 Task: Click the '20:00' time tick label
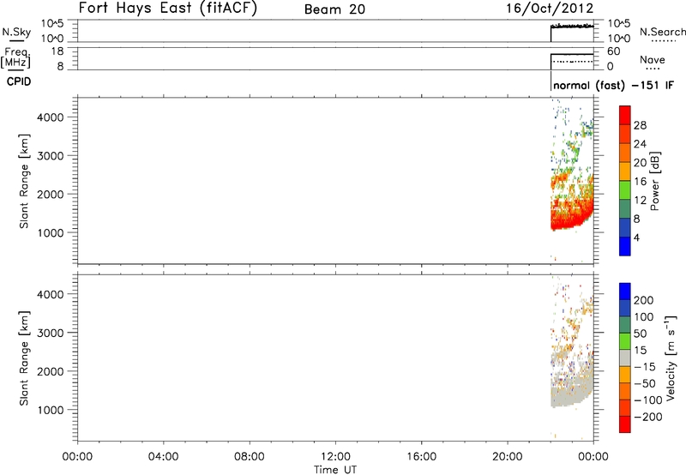pyautogui.click(x=507, y=457)
